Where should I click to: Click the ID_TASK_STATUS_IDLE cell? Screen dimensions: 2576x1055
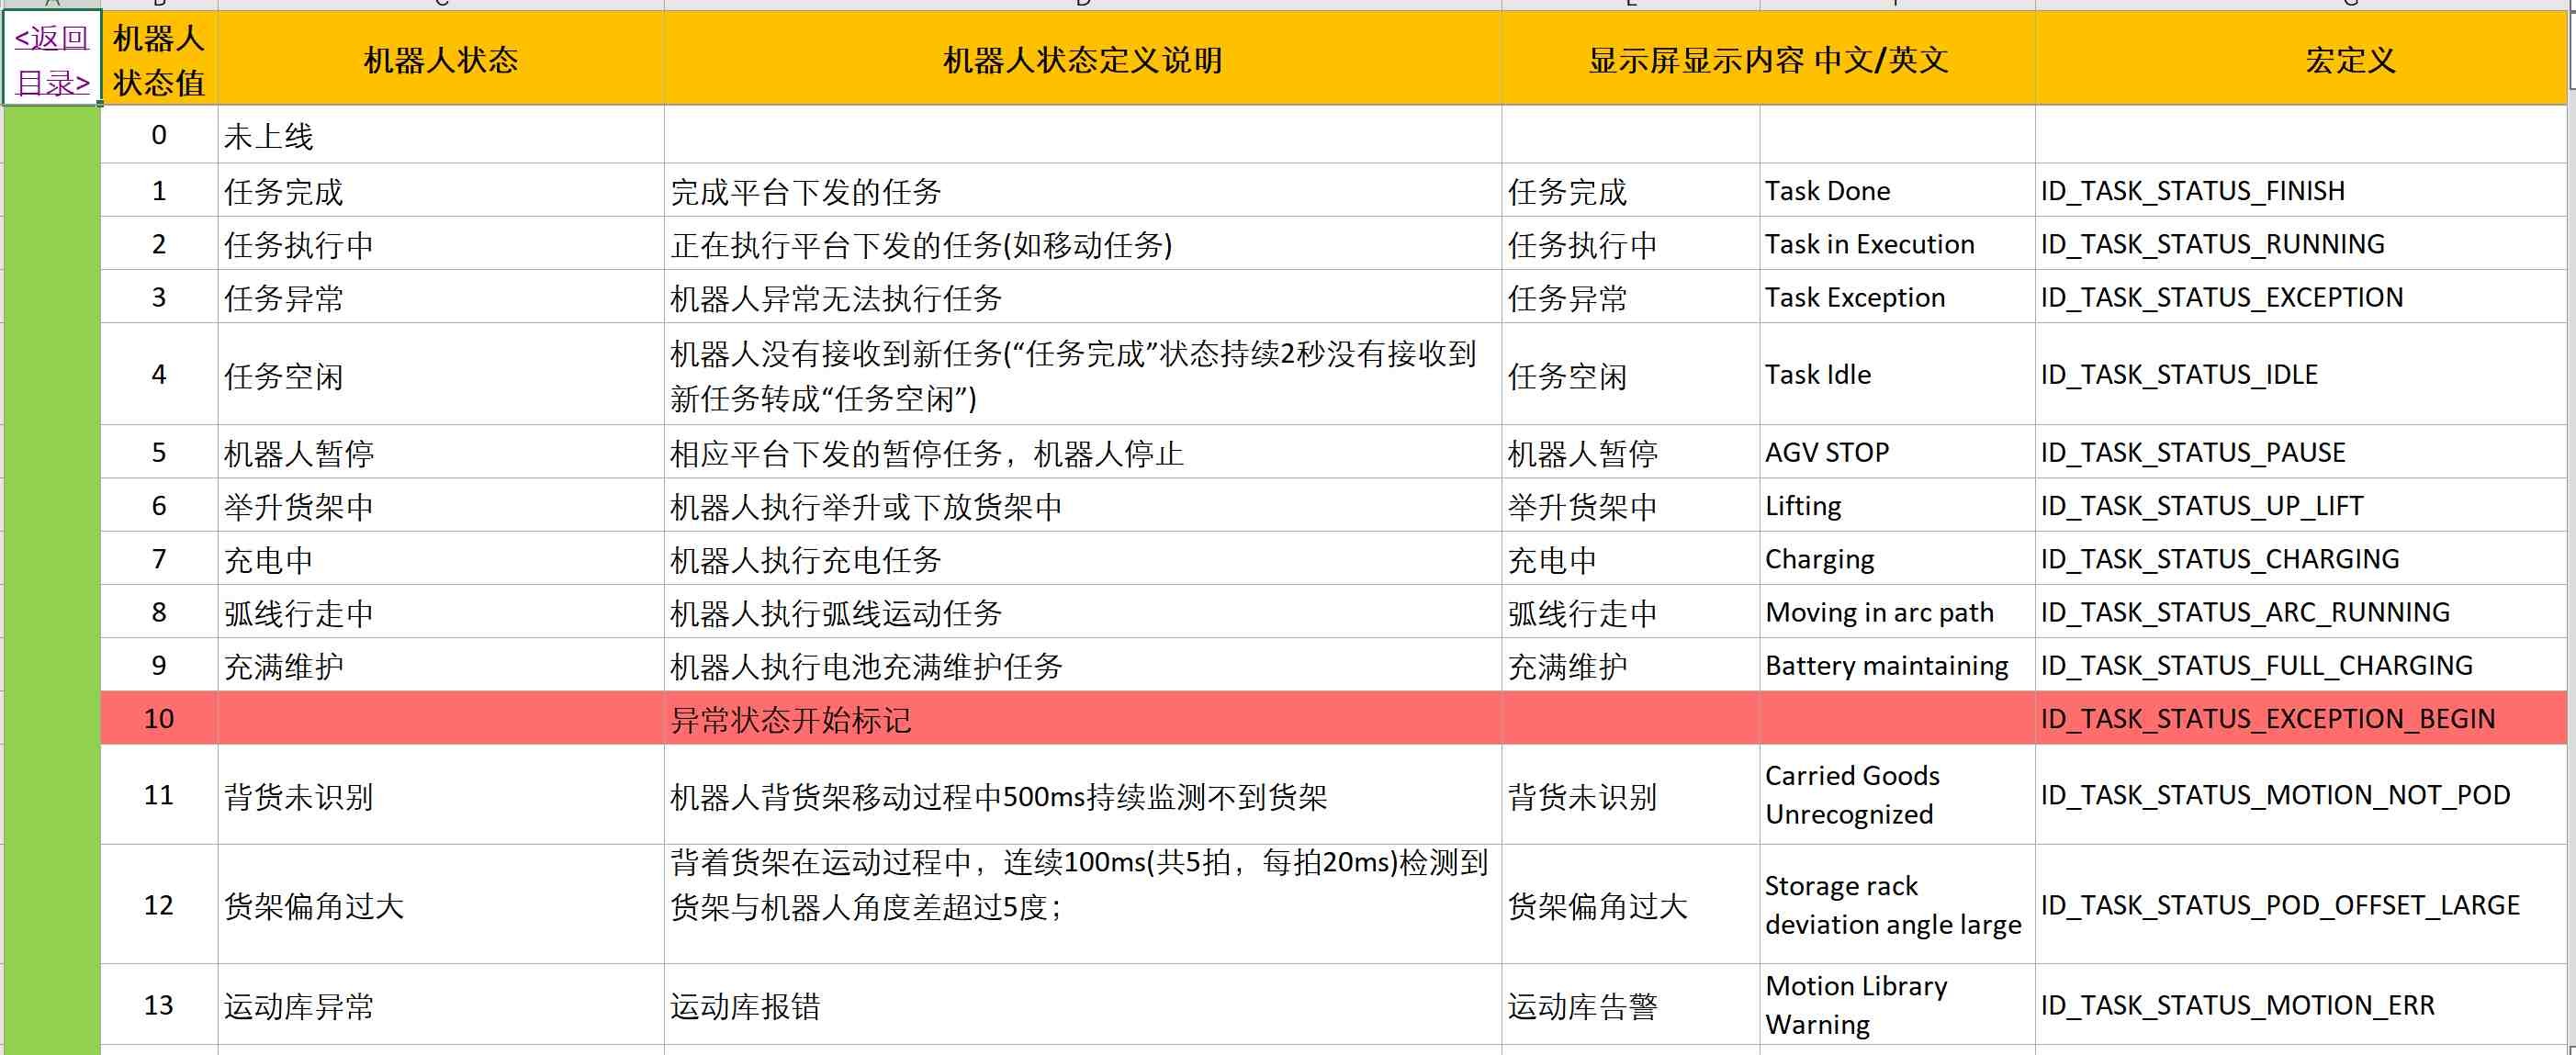tap(2178, 374)
